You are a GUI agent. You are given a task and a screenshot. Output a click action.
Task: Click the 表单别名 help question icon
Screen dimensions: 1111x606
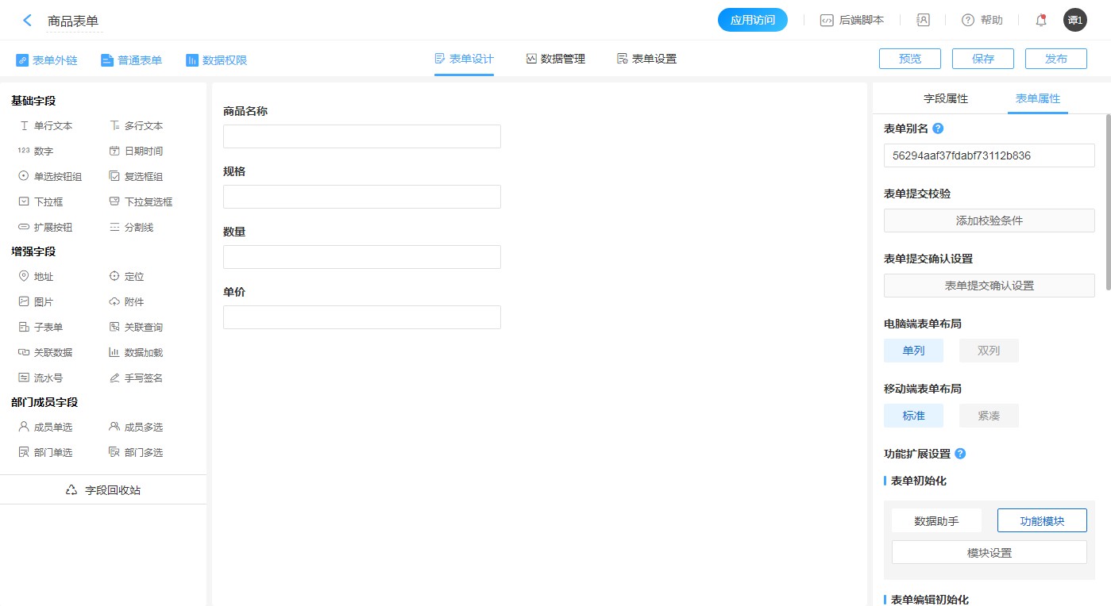(x=938, y=128)
